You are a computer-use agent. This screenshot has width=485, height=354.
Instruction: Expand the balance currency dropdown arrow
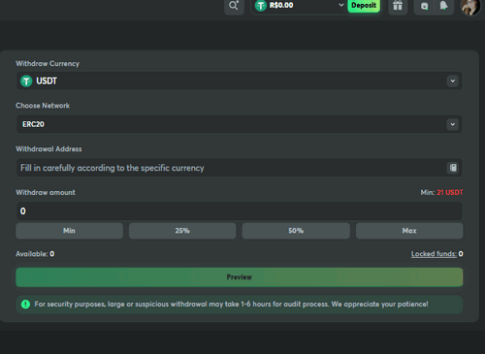(x=340, y=5)
